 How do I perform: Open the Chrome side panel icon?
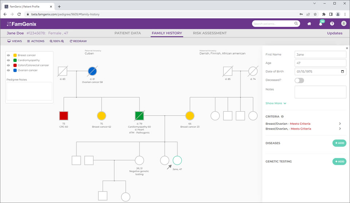(331, 14)
